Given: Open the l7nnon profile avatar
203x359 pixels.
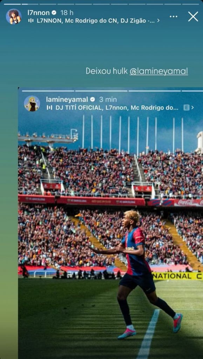Looking at the screenshot, I should coord(14,16).
